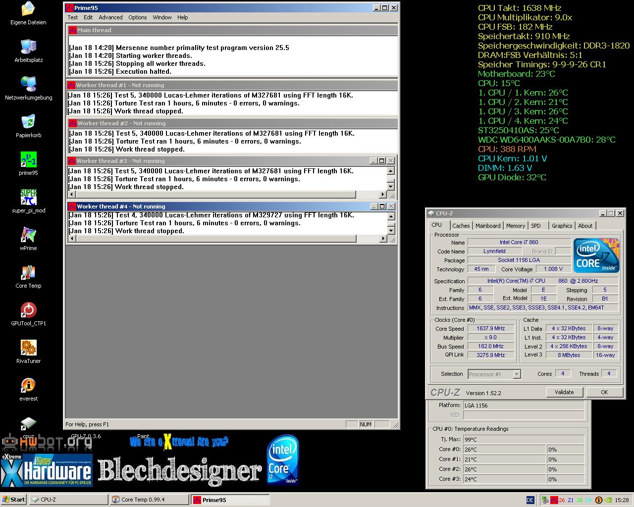
Task: Click the CPU-Z title bar icon
Action: pos(431,213)
